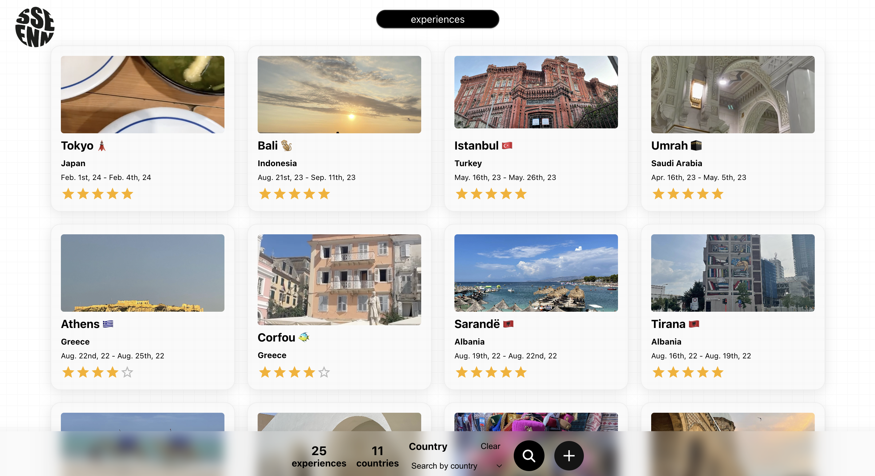
Task: Click the Turkish flag next to Istanbul
Action: pyautogui.click(x=507, y=146)
